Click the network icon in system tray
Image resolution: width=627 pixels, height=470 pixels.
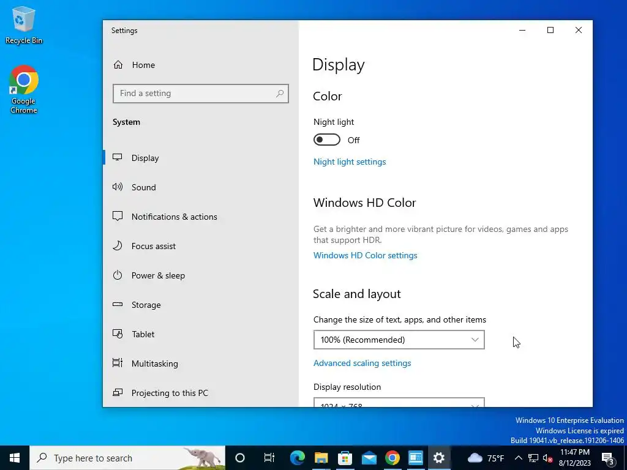point(533,458)
